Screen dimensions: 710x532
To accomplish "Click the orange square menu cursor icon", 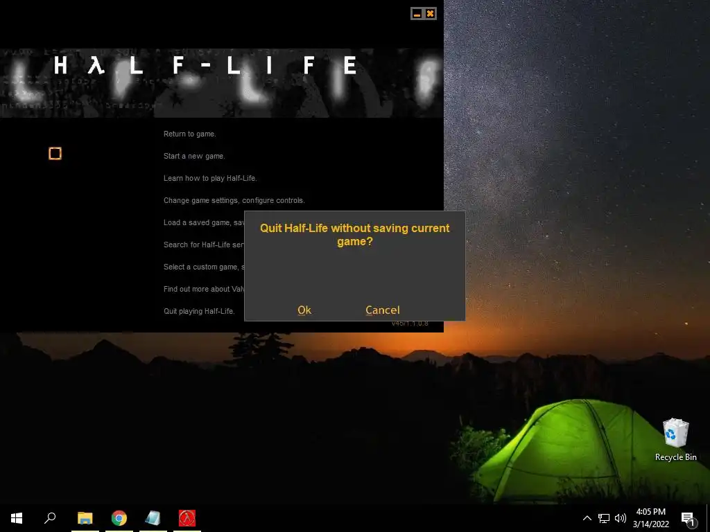I will 55,154.
